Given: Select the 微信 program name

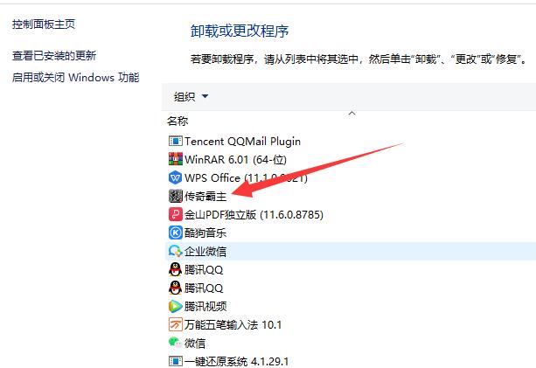Looking at the screenshot, I should tap(195, 343).
